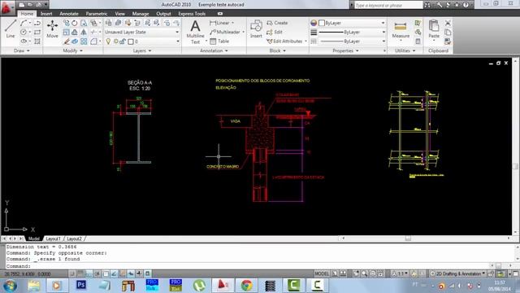Select the Rotate tool in Modify panel
This screenshot has width=520, height=293.
[75, 23]
